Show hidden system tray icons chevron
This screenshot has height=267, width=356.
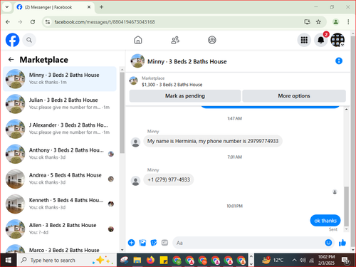[294, 261]
